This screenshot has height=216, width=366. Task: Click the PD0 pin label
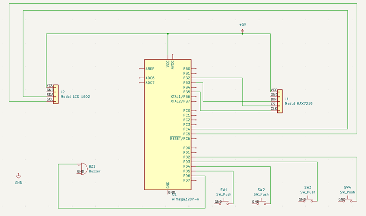pos(187,148)
